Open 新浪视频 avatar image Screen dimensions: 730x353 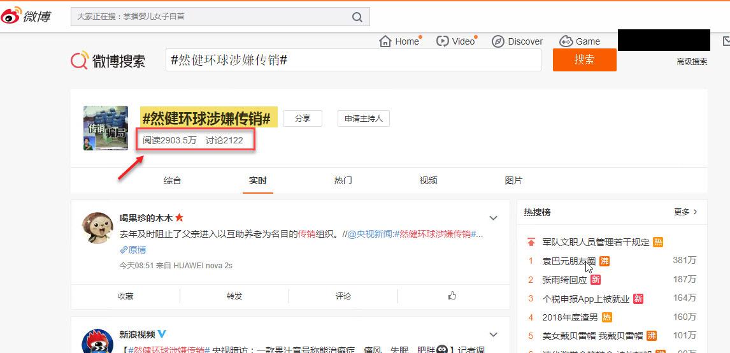click(97, 341)
